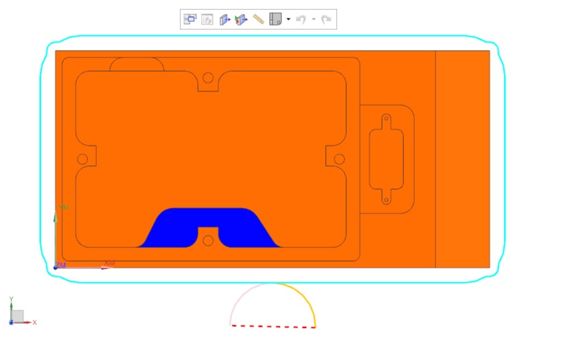Select the small connector-shaped pocket on right

point(387,159)
